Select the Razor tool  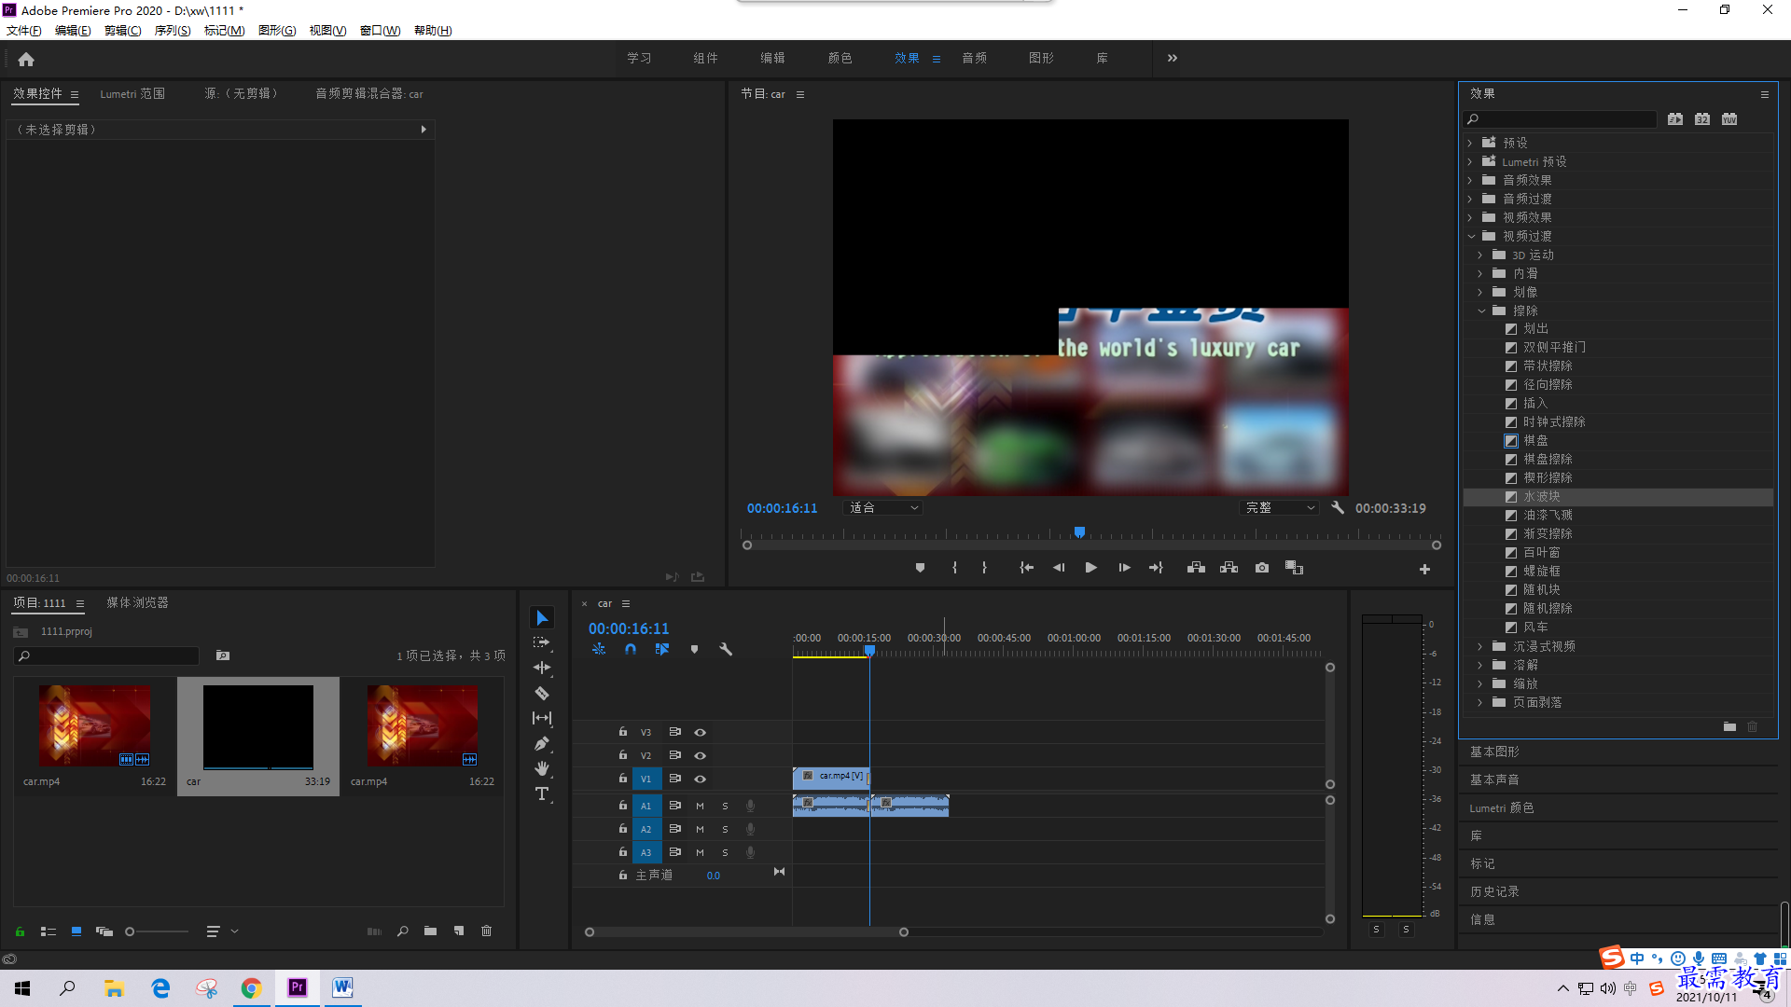click(542, 693)
